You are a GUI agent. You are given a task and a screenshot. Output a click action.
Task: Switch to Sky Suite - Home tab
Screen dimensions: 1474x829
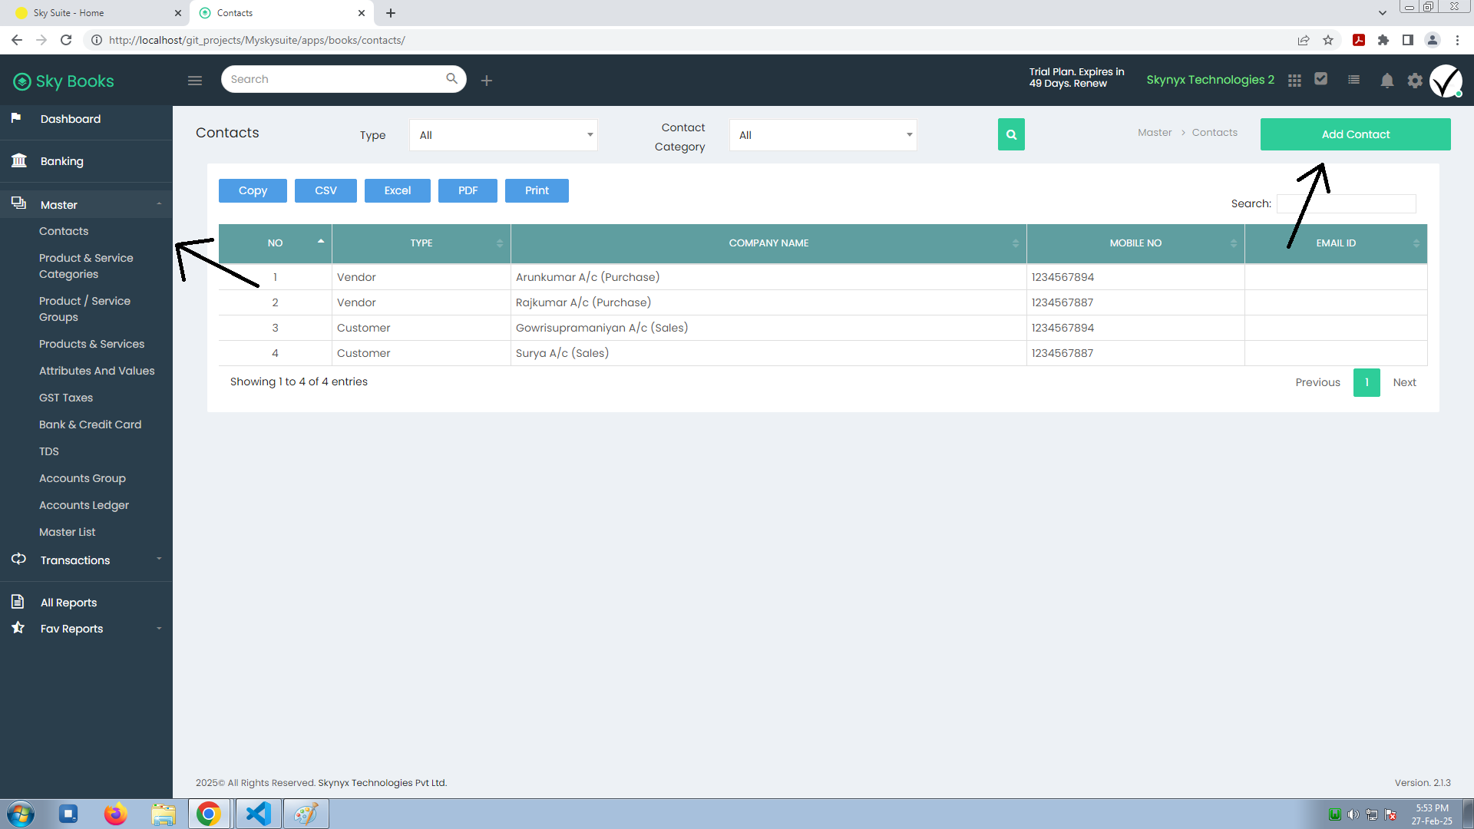95,13
